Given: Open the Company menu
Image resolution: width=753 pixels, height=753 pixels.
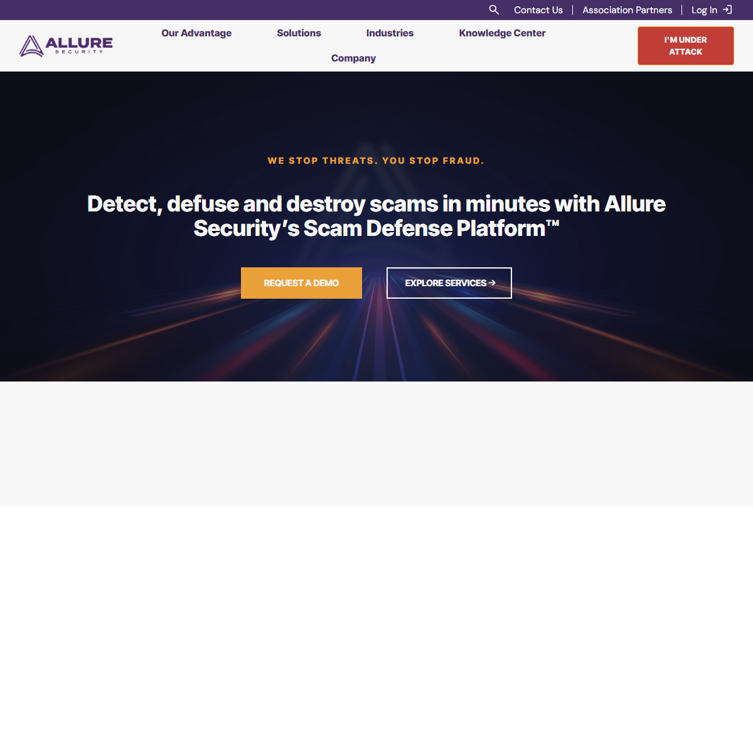Looking at the screenshot, I should (353, 58).
